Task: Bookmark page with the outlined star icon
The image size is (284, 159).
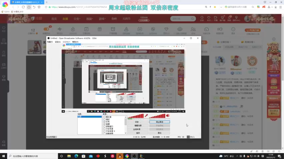Action: pyautogui.click(x=39, y=7)
